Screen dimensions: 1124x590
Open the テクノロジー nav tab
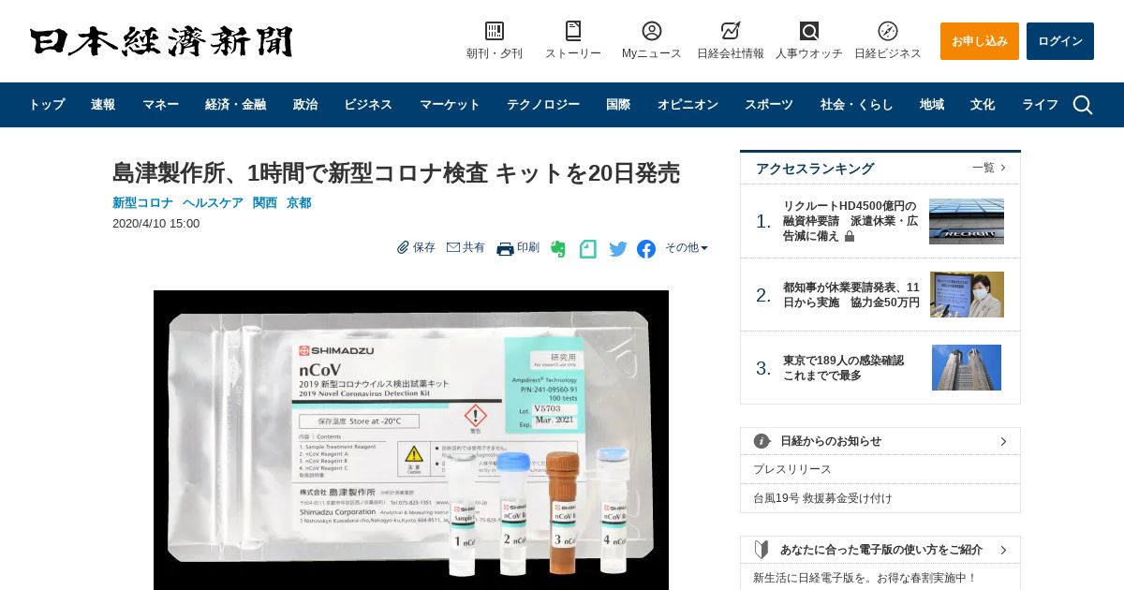[x=543, y=105]
